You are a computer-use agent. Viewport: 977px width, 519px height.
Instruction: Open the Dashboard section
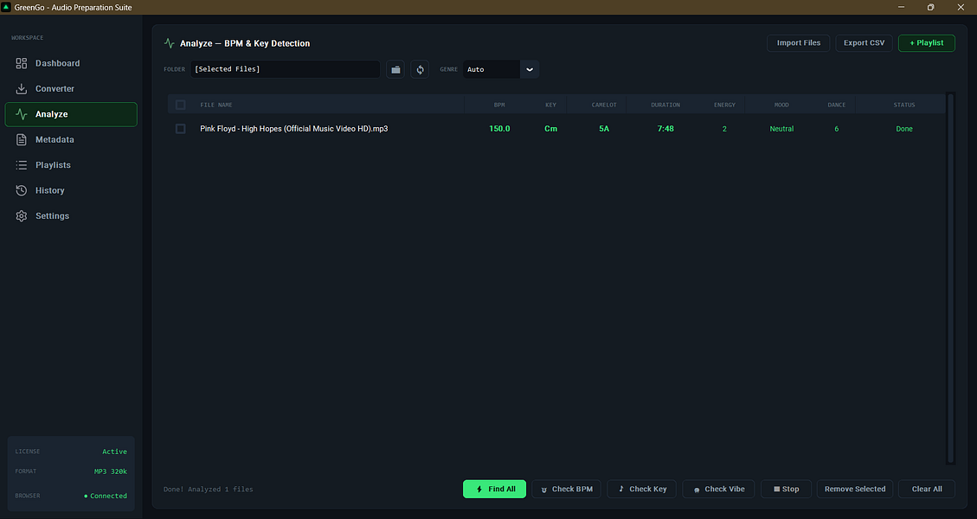coord(71,63)
